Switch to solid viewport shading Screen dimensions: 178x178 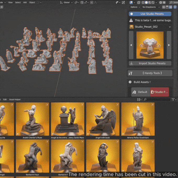coord(146,2)
